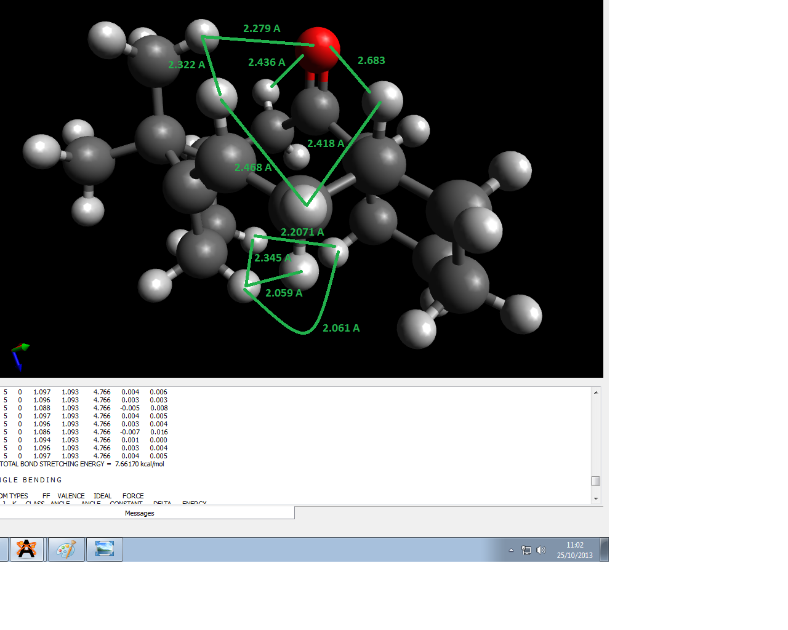Click the messages scrollbar up arrow
Viewport: 788px width, 630px height.
pyautogui.click(x=596, y=392)
